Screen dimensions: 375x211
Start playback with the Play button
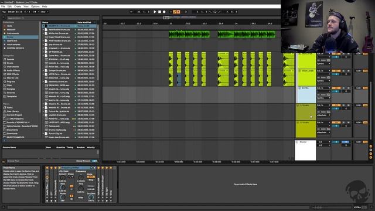click(x=155, y=12)
